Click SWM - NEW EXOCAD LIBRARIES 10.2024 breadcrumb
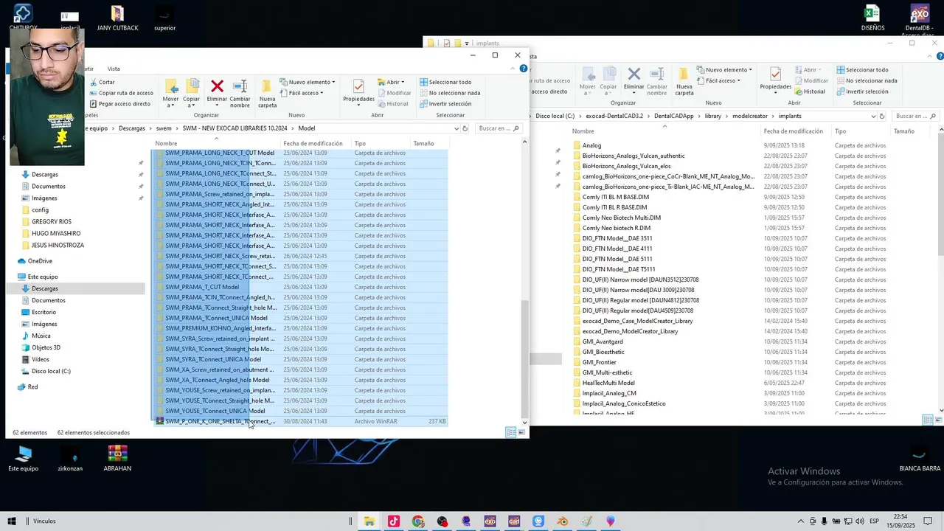Image resolution: width=944 pixels, height=531 pixels. tap(235, 128)
